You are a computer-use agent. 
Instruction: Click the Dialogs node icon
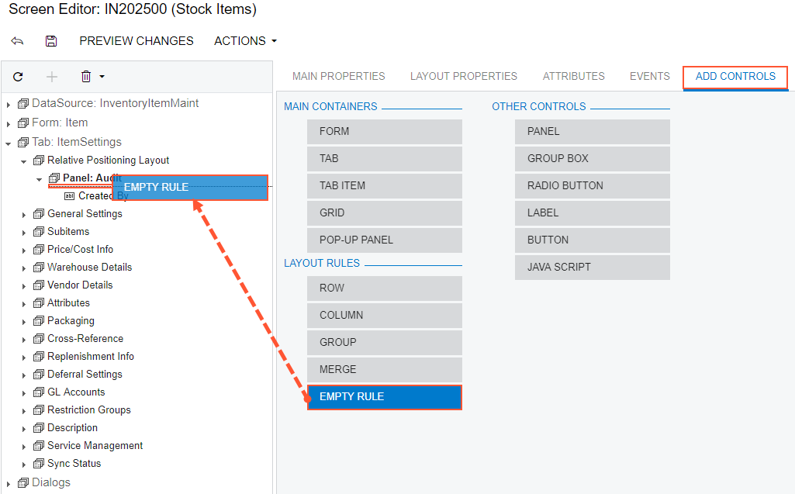pyautogui.click(x=23, y=482)
